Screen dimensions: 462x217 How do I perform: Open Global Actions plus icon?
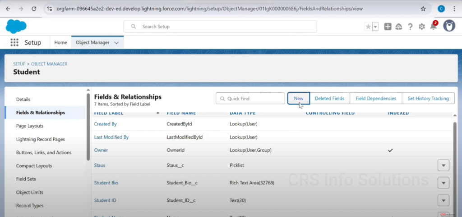[x=388, y=27]
